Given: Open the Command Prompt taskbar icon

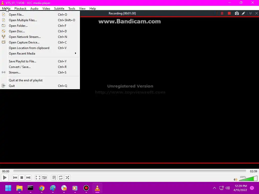Looking at the screenshot, I should coord(30,188).
